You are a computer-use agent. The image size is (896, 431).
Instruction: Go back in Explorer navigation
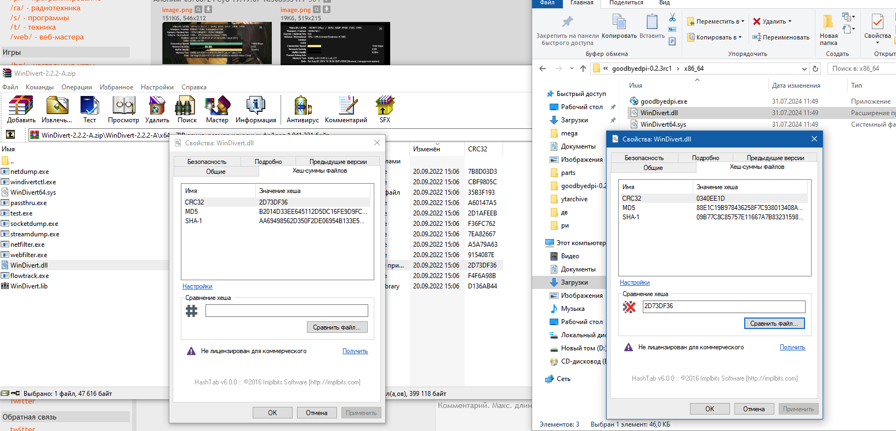coord(543,69)
